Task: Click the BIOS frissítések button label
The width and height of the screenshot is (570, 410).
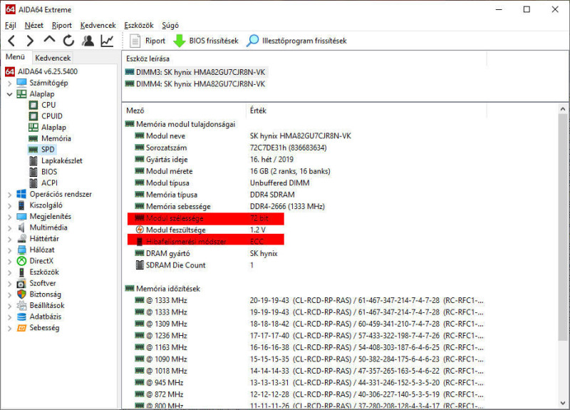Action: click(214, 41)
